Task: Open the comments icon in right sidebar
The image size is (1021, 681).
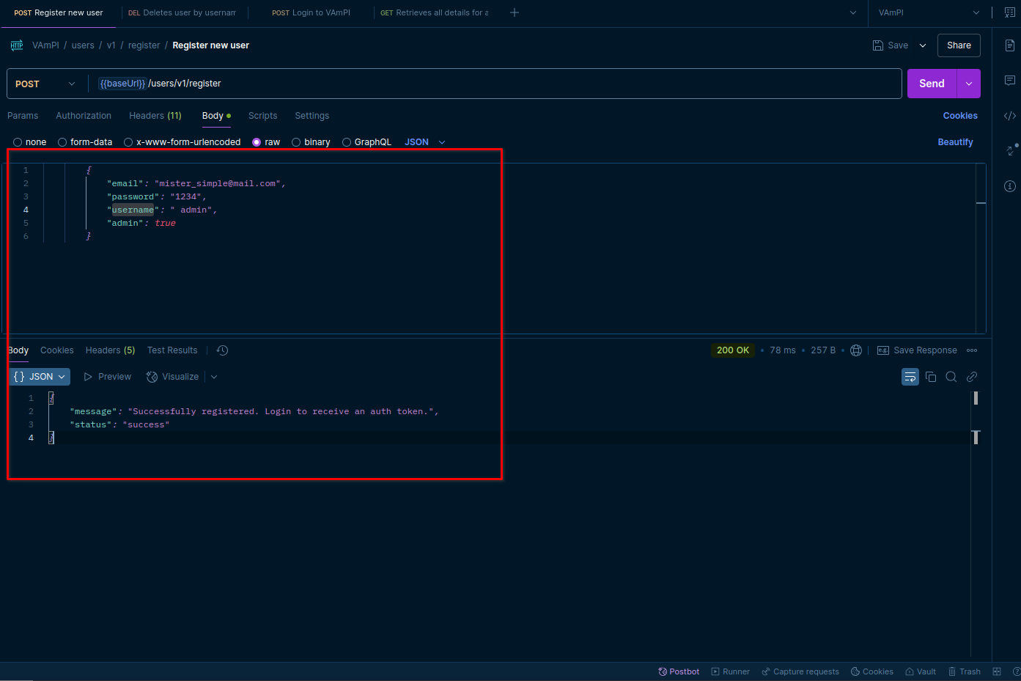Action: pyautogui.click(x=1009, y=81)
